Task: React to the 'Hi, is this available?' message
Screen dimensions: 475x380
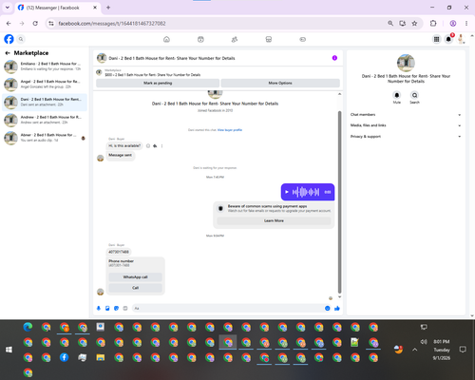Action: coord(148,146)
